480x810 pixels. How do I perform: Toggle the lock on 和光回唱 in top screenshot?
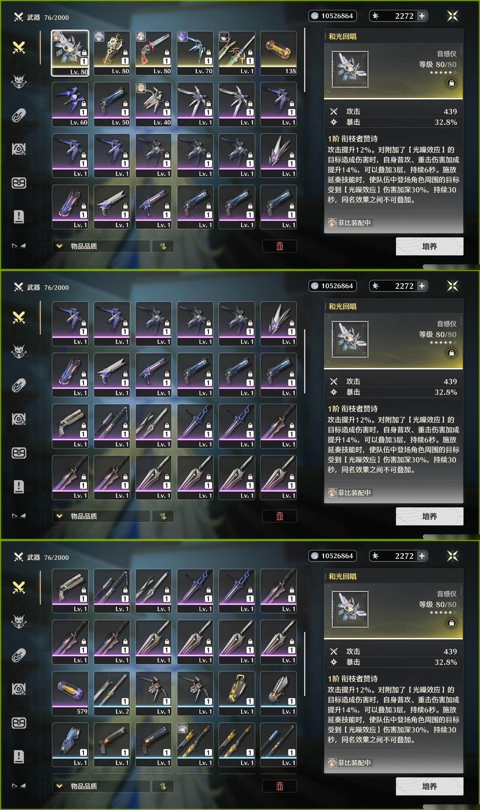451,83
